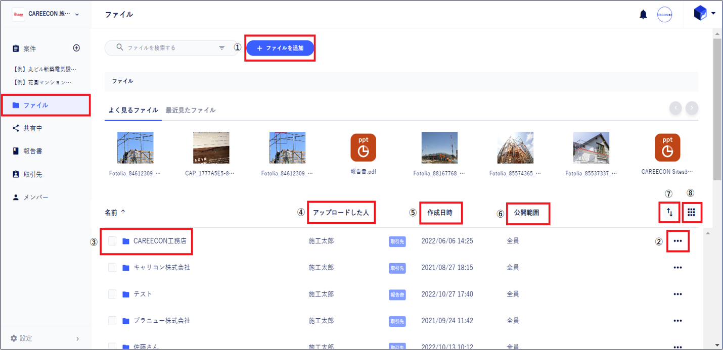Screen dimensions: 723x350
Task: Check the CAREECON工務店 row checkbox
Action: 112,241
